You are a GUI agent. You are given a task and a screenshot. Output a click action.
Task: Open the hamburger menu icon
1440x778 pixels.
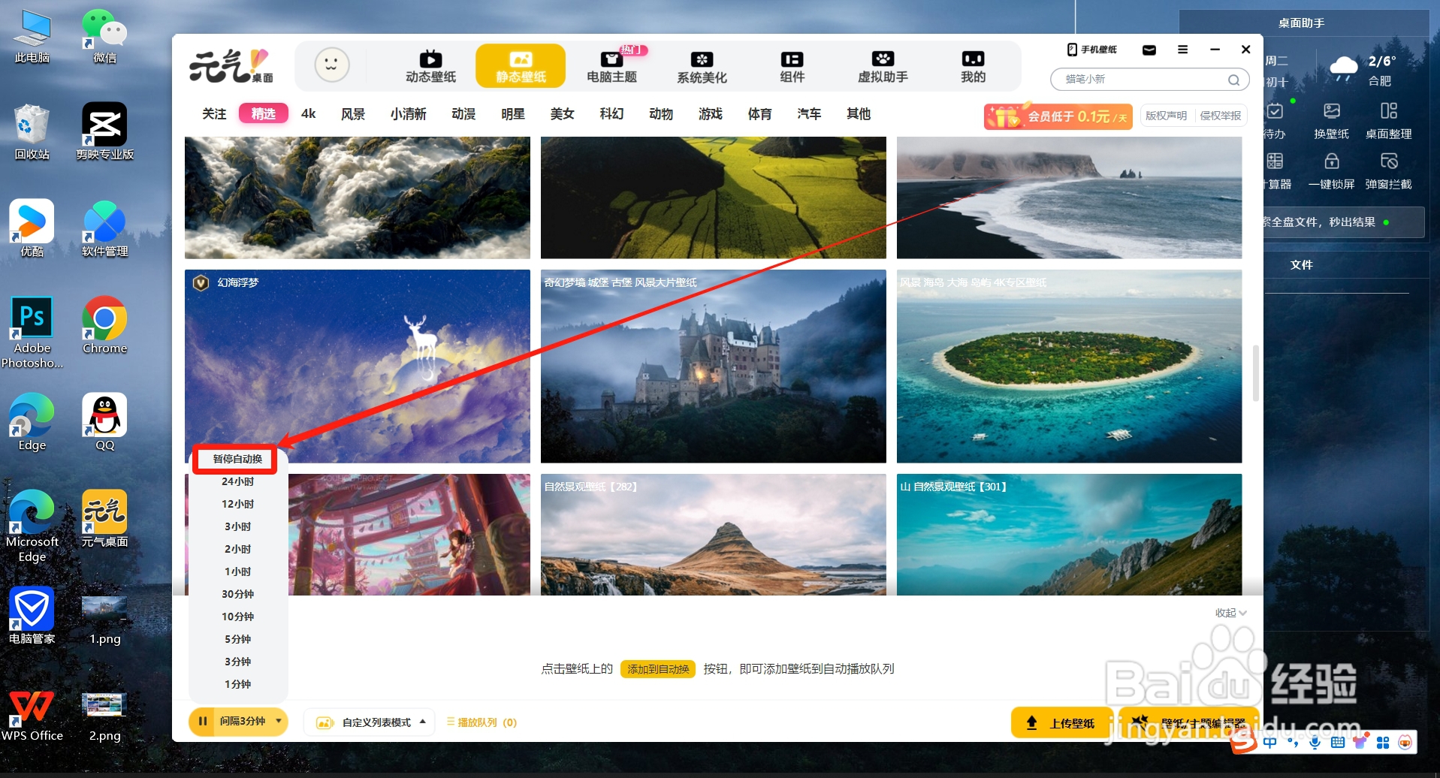(x=1182, y=50)
